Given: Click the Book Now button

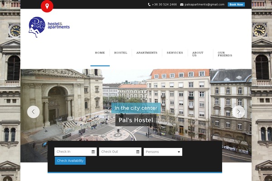Looking at the screenshot, I should 236,5.
